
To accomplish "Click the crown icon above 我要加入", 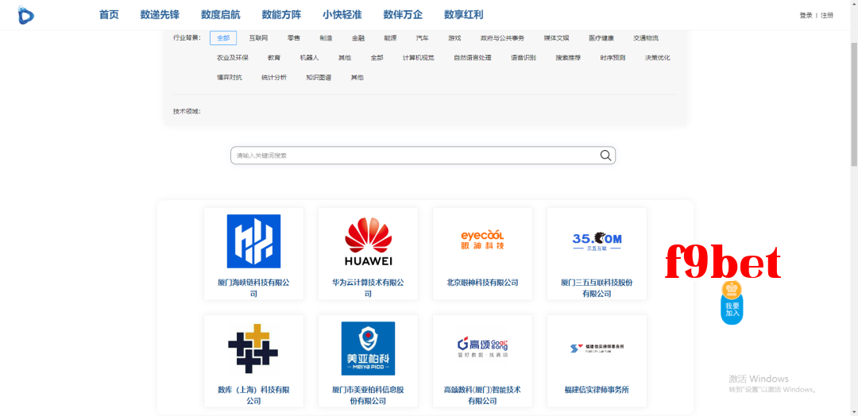I will pos(732,289).
